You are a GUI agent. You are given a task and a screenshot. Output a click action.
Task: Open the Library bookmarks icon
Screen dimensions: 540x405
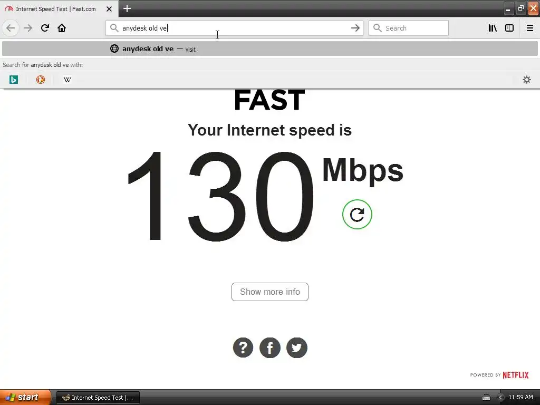click(x=493, y=28)
